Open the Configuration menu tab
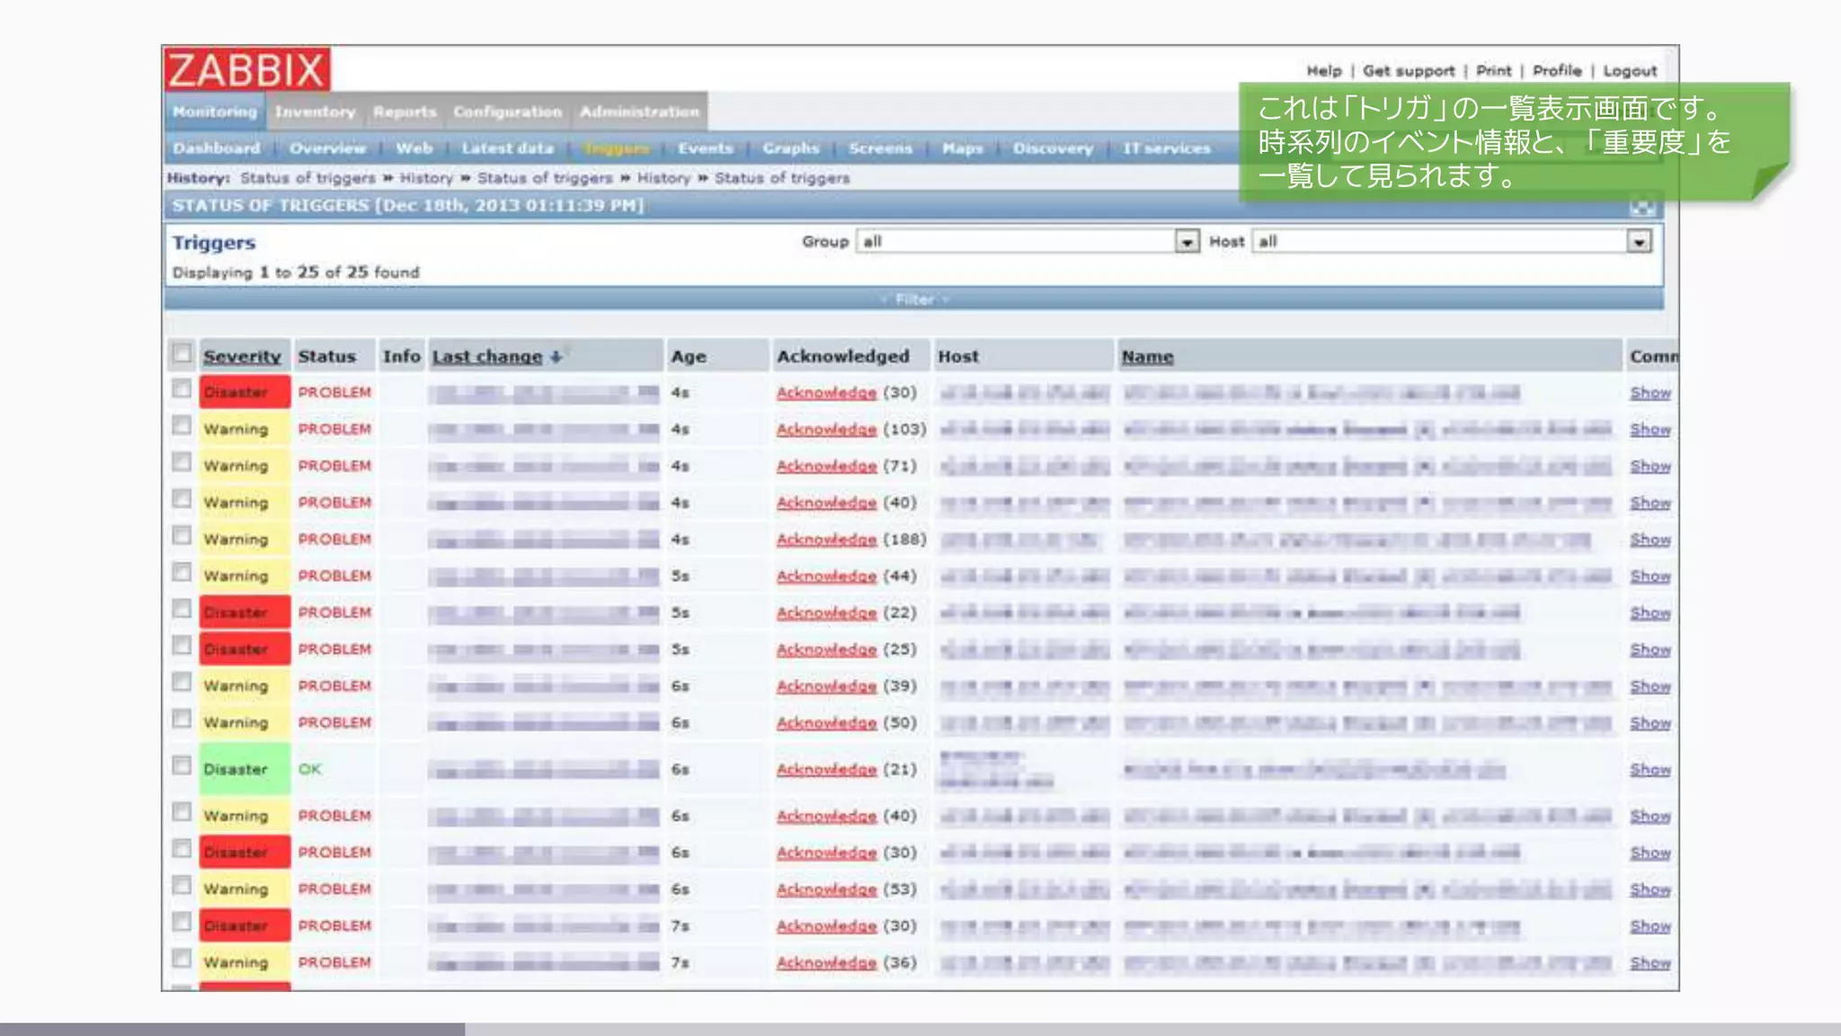Screen dimensions: 1841x1036 pyautogui.click(x=507, y=112)
